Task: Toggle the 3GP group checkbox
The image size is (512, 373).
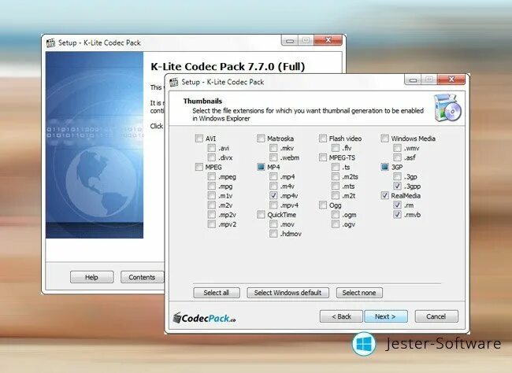Action: click(384, 167)
